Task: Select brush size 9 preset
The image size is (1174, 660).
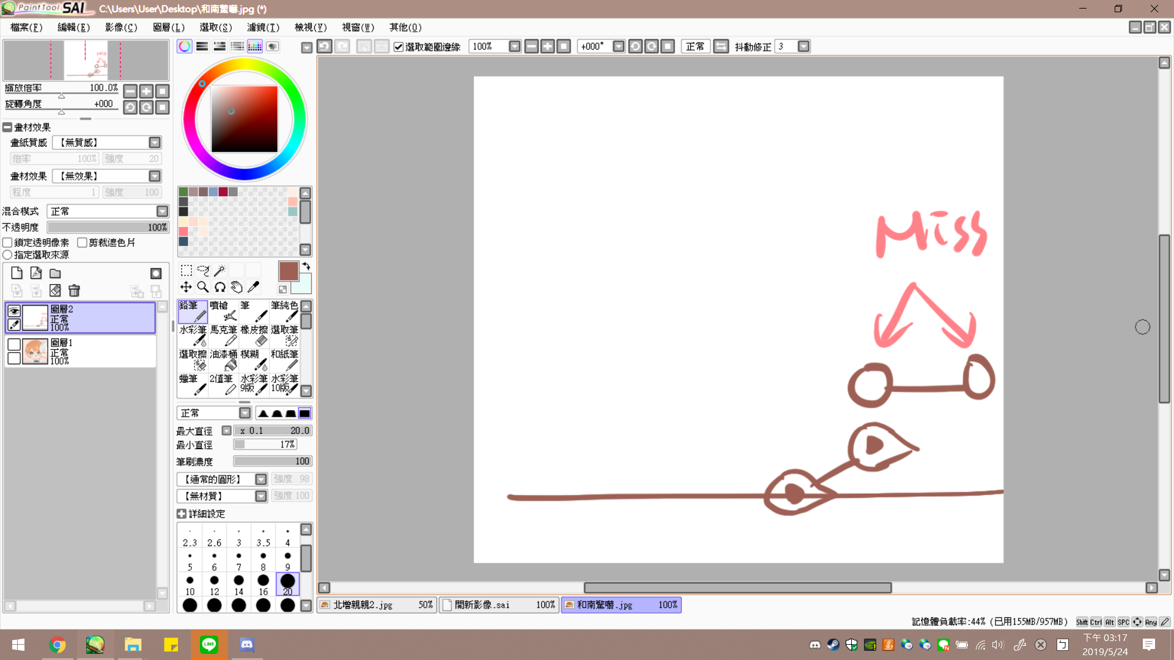Action: point(287,560)
